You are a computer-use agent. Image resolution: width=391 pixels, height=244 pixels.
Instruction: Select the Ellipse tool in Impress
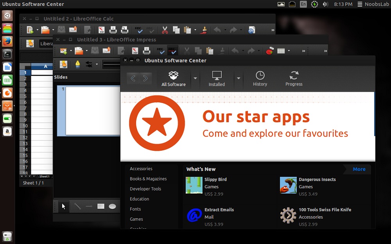pyautogui.click(x=112, y=206)
